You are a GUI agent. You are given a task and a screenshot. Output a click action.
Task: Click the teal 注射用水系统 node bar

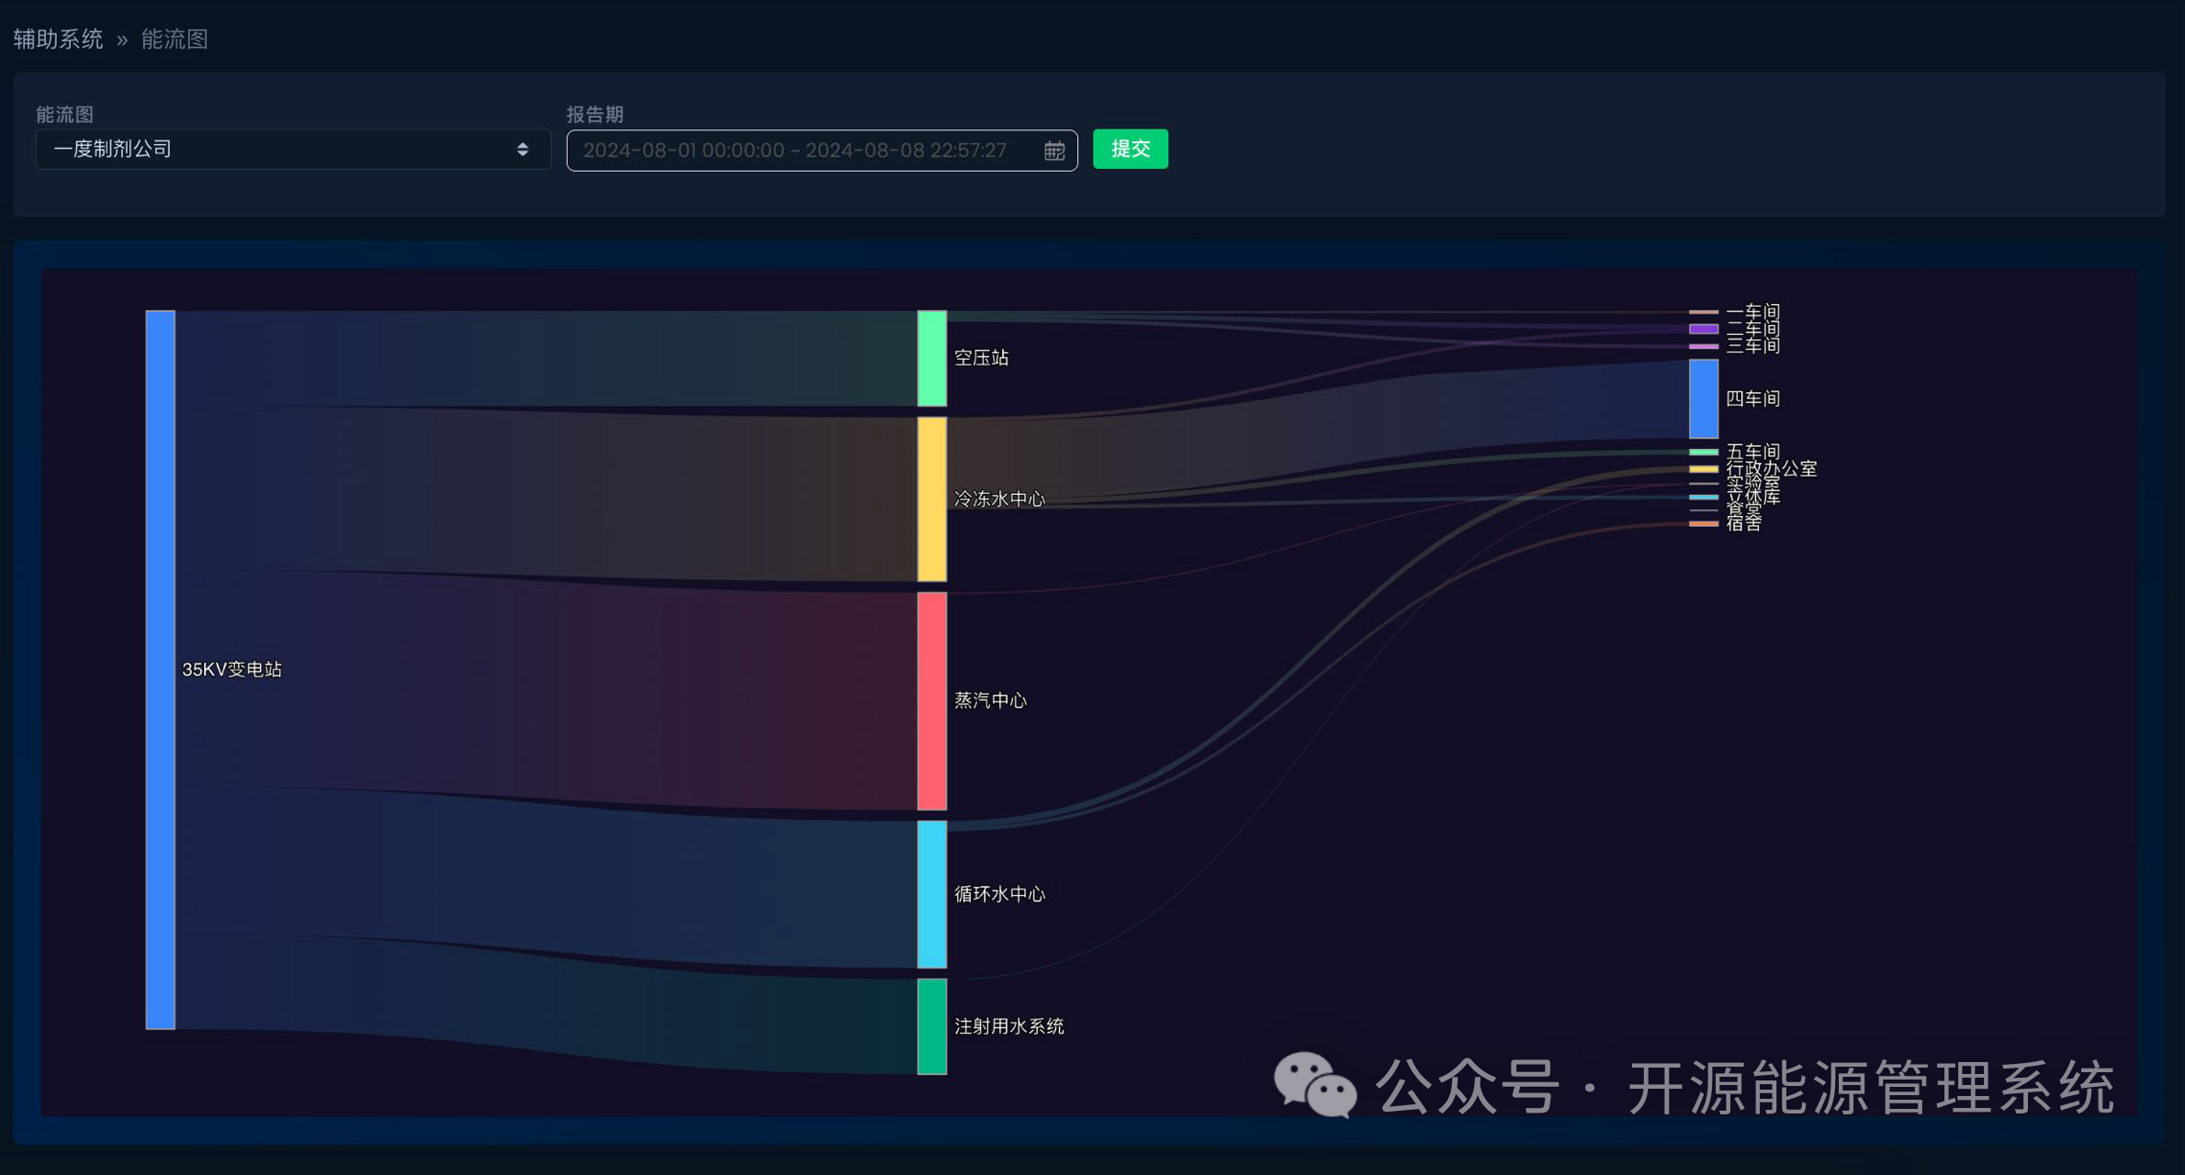click(x=931, y=1026)
